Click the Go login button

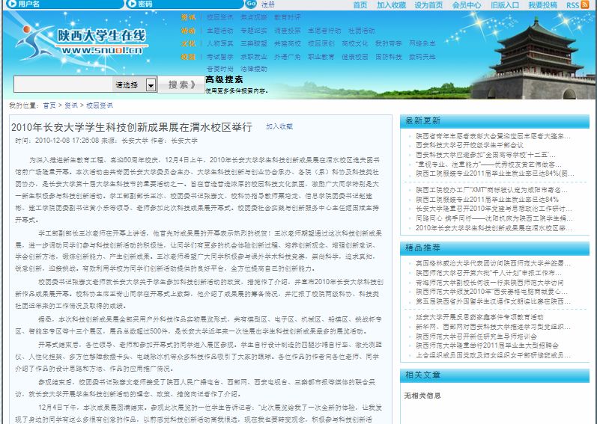[252, 4]
